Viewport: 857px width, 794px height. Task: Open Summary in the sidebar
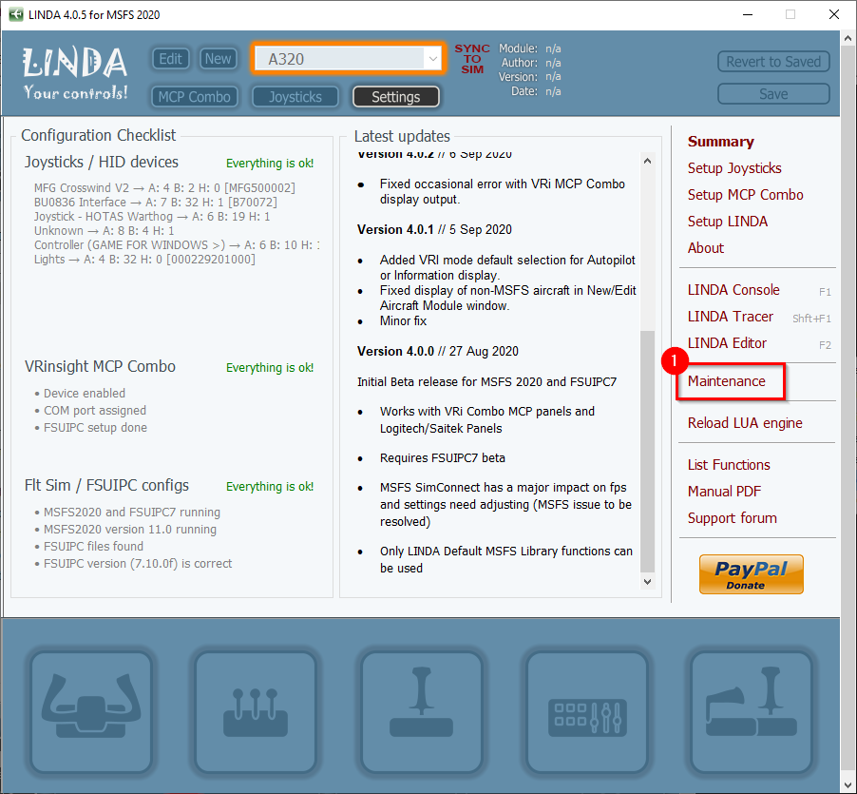tap(720, 142)
